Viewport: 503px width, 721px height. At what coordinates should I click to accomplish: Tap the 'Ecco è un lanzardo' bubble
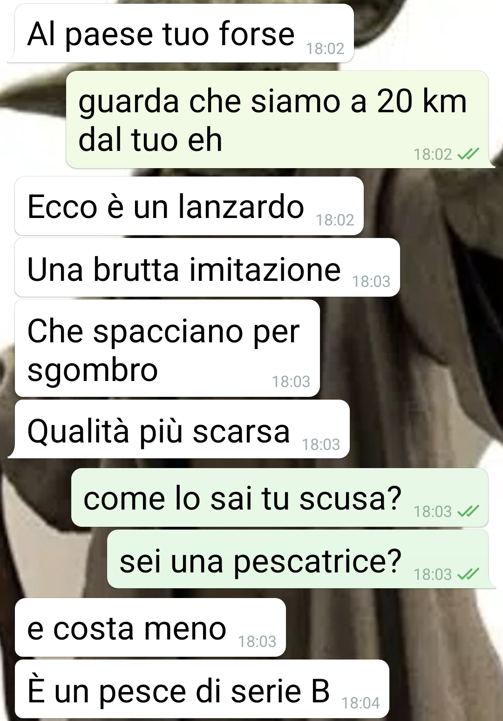click(x=189, y=206)
